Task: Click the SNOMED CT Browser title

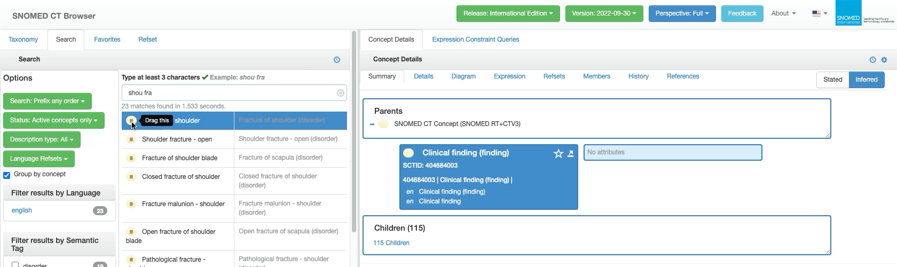Action: click(x=54, y=16)
